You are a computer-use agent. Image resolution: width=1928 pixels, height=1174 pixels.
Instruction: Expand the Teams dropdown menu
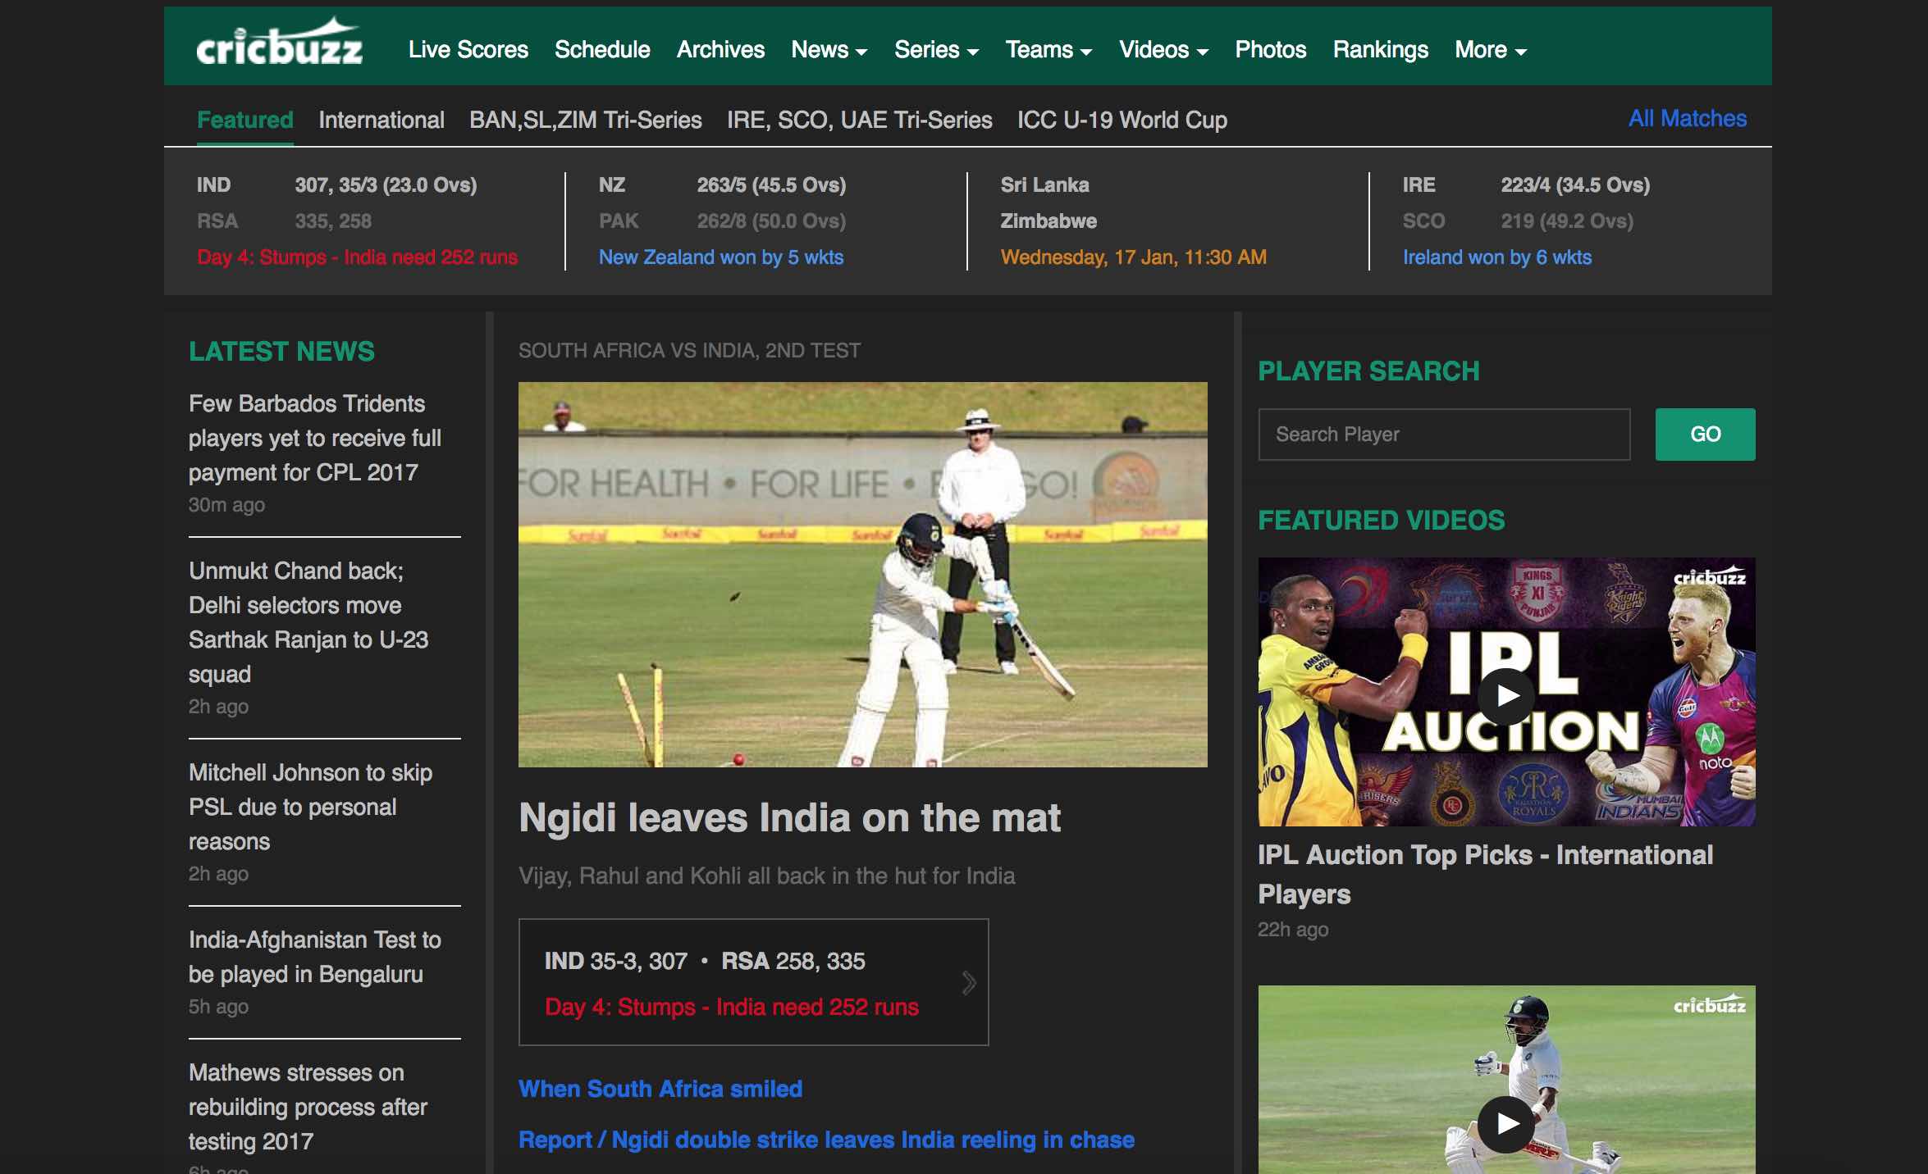point(1049,49)
